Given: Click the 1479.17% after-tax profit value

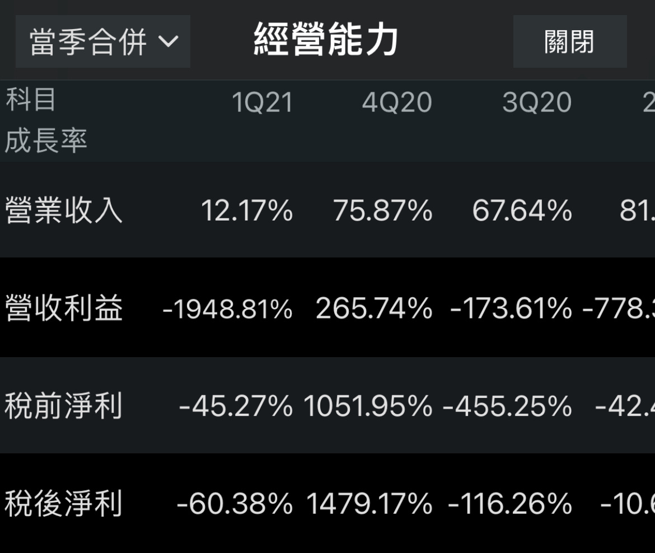Looking at the screenshot, I should [369, 504].
